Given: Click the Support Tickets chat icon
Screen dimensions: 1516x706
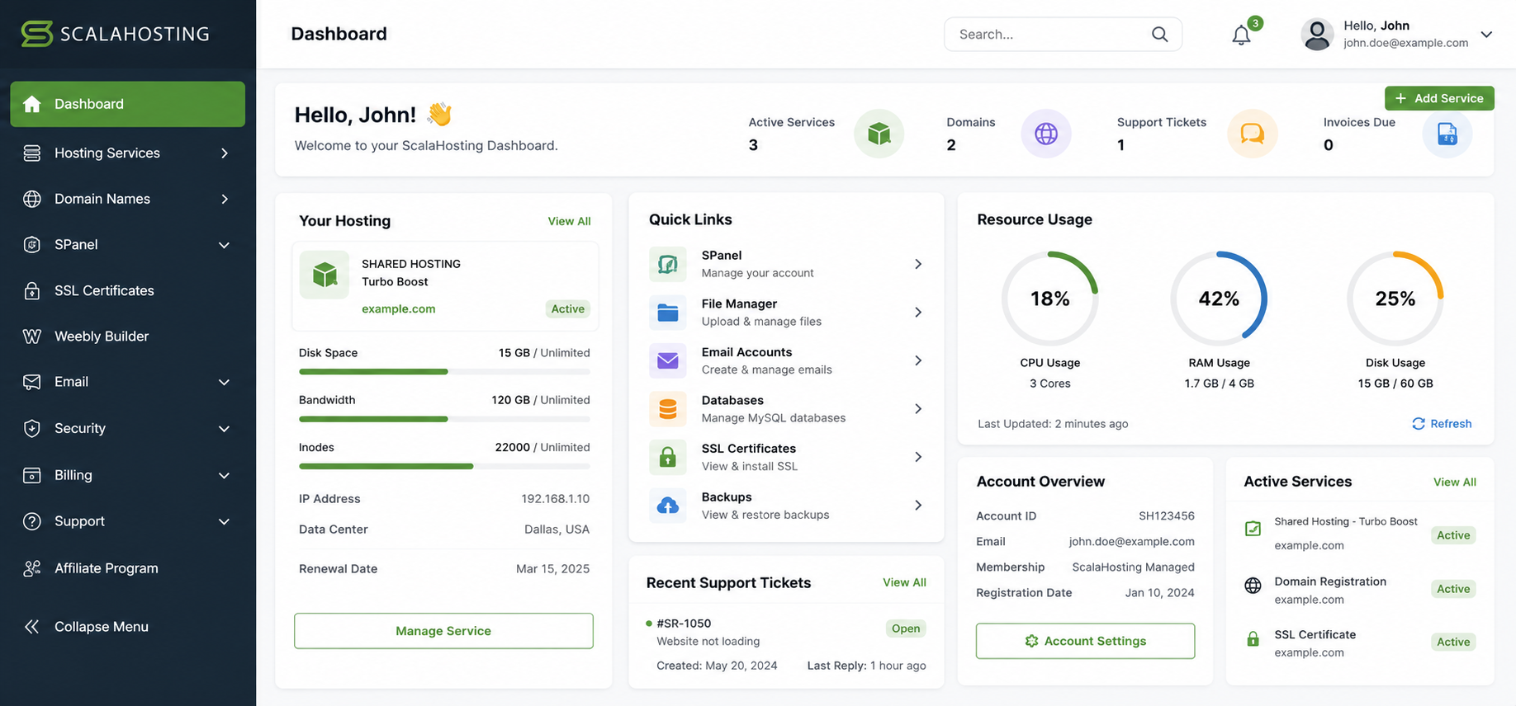Looking at the screenshot, I should tap(1253, 134).
